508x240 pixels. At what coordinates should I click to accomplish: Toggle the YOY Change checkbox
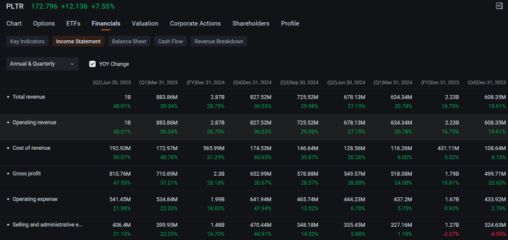click(x=93, y=64)
